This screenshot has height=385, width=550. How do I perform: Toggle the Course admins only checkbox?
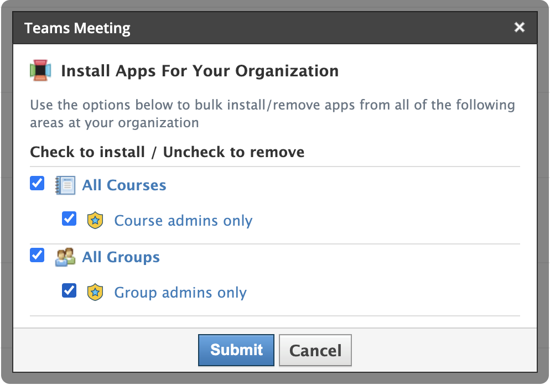(x=69, y=219)
